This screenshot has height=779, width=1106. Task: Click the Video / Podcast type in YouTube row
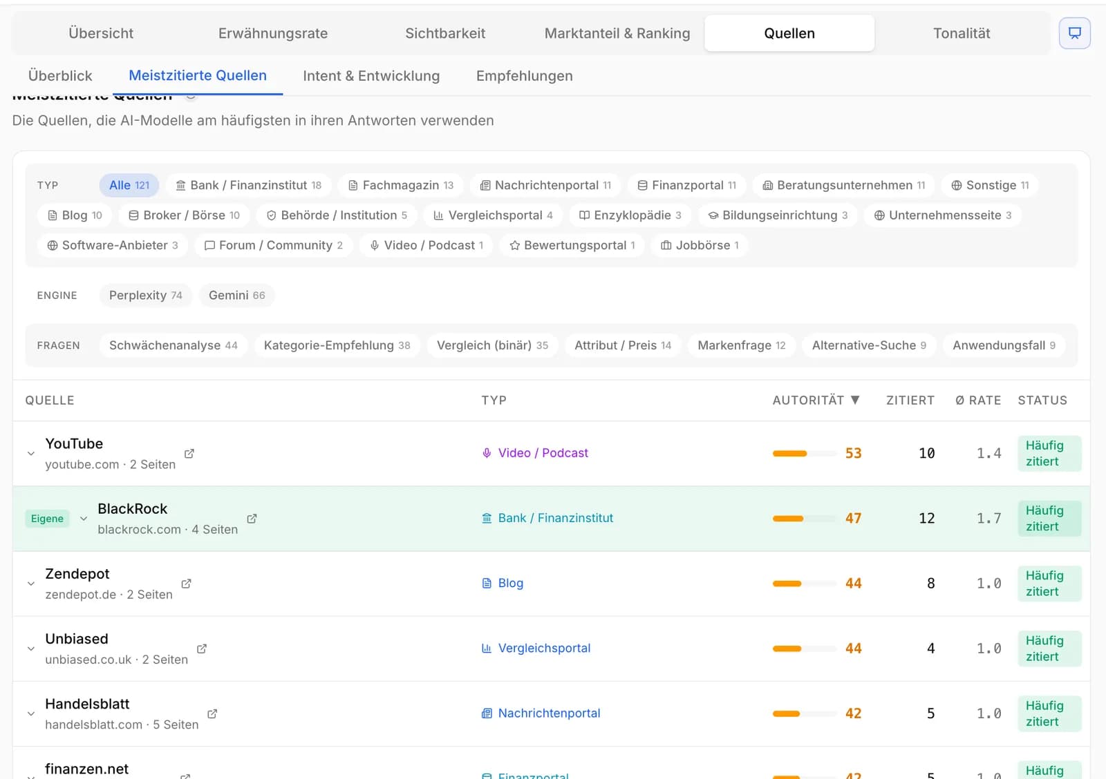tap(535, 453)
